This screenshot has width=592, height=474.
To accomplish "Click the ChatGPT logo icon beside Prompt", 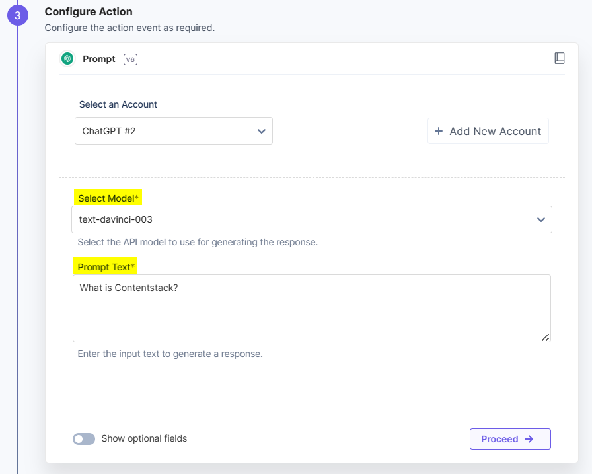I will (x=67, y=59).
